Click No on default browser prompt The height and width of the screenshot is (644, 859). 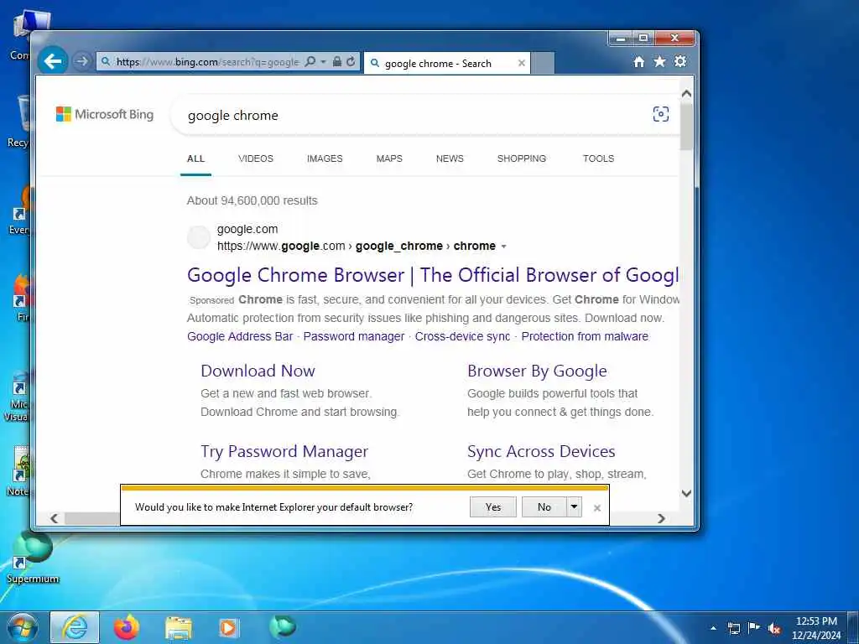click(x=544, y=507)
